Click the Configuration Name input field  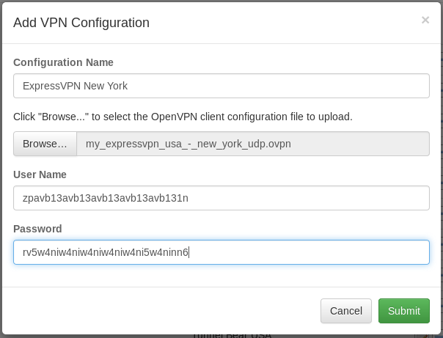221,86
